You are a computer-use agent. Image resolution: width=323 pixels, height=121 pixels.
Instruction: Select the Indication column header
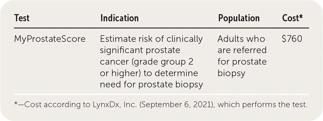[x=119, y=18]
